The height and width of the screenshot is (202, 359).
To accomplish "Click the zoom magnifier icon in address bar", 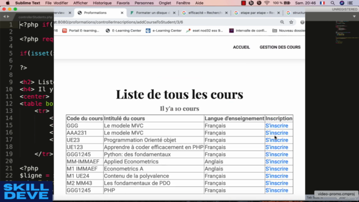I will 282,22.
